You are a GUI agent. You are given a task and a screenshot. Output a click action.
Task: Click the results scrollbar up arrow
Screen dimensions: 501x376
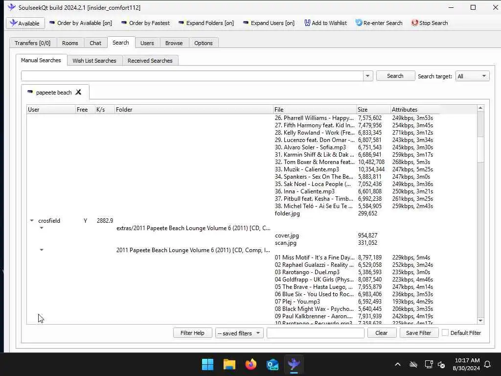[x=480, y=108]
